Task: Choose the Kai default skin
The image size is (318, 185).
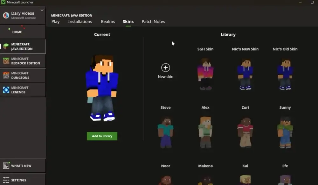Action: pyautogui.click(x=245, y=180)
